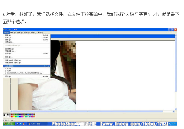Image resolution: width=184 pixels, height=129 pixels.
Task: Open the 颜色 (Colors) menu
Action: tap(34, 32)
